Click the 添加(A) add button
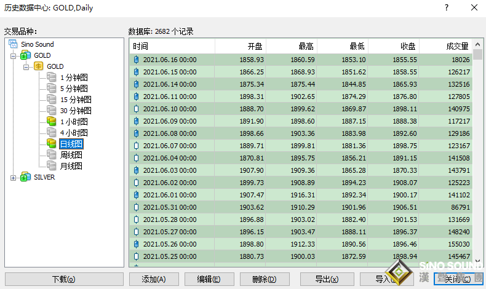Screen dimensions: 486x289 [154, 279]
